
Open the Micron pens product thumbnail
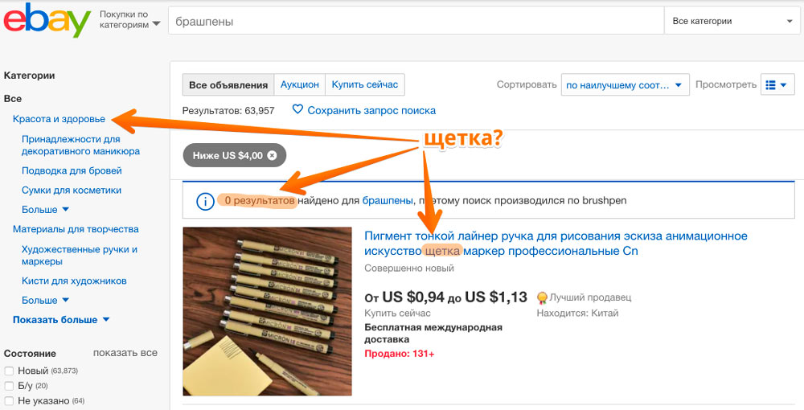267,311
